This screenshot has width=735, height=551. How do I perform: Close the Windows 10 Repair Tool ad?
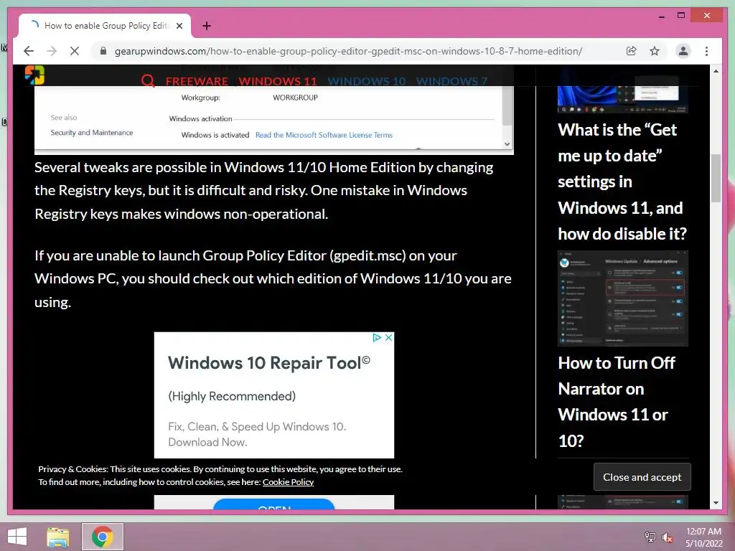388,337
